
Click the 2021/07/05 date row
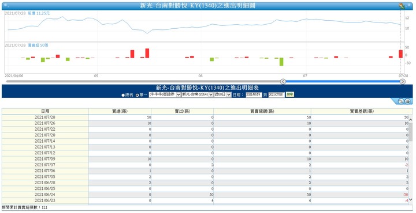coord(45,177)
